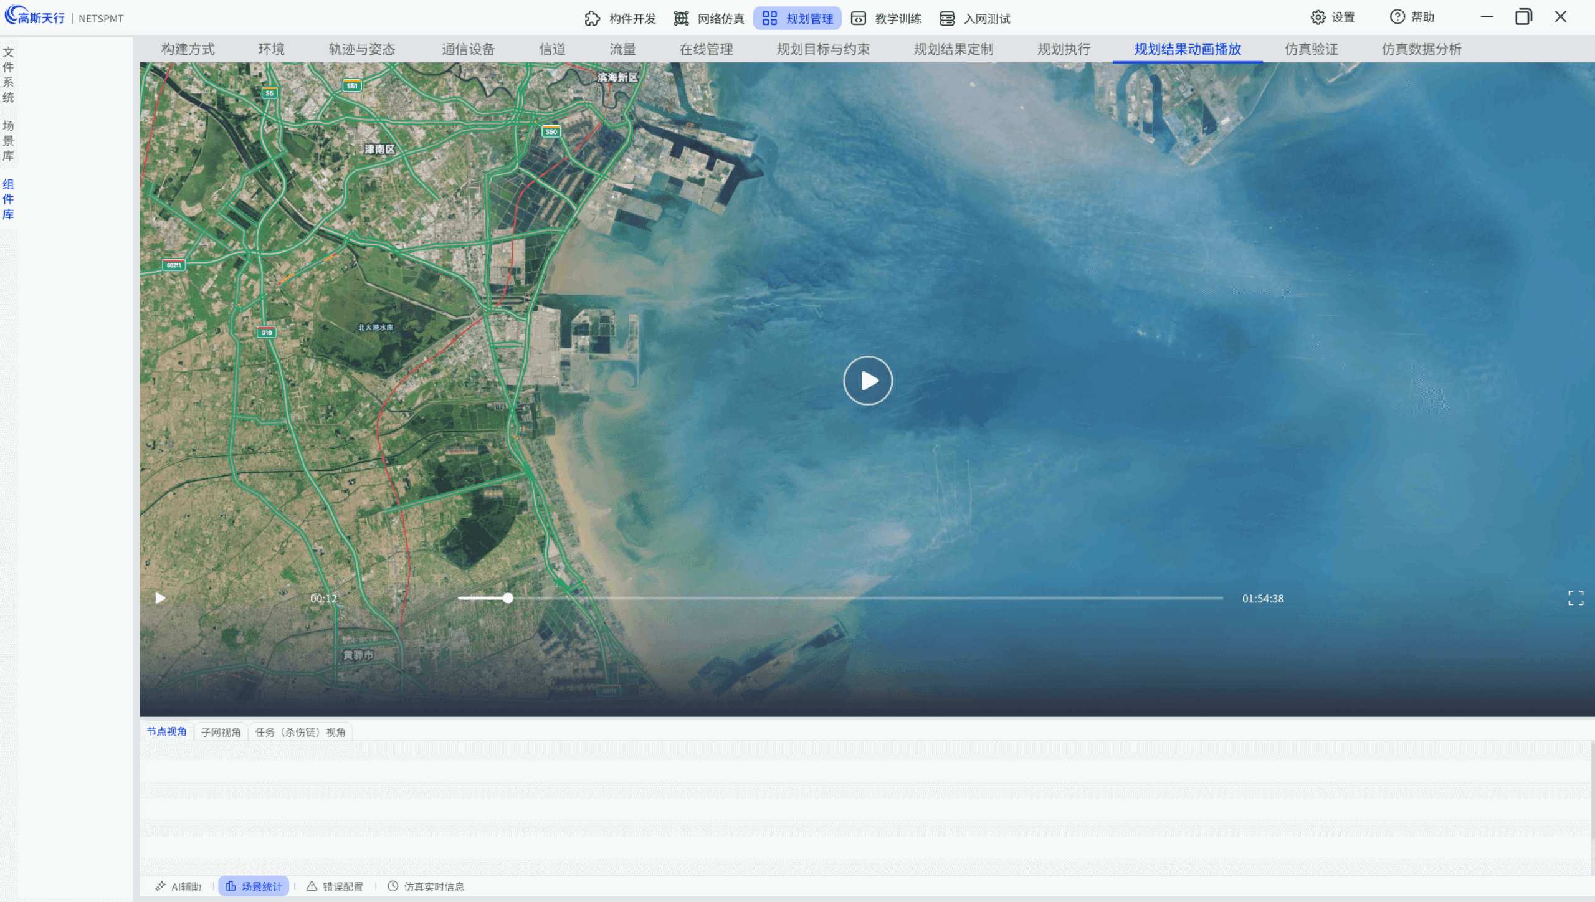Viewport: 1595px width, 902px height.
Task: Click the small play button at bottom-left
Action: [160, 599]
